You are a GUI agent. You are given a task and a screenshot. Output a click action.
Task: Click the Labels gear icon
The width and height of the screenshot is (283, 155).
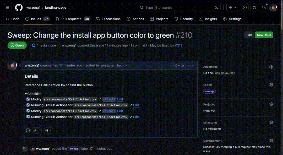tap(271, 85)
